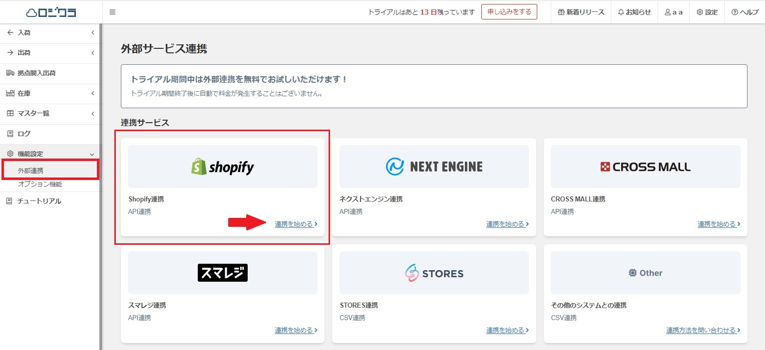
Task: Open the a a user account menu
Action: coord(674,12)
